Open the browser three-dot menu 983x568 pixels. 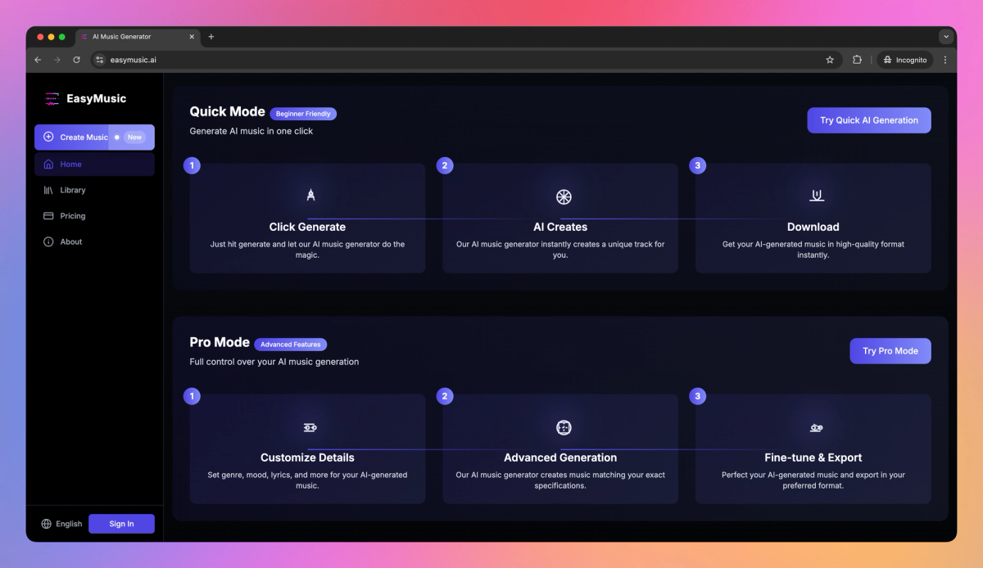point(945,59)
